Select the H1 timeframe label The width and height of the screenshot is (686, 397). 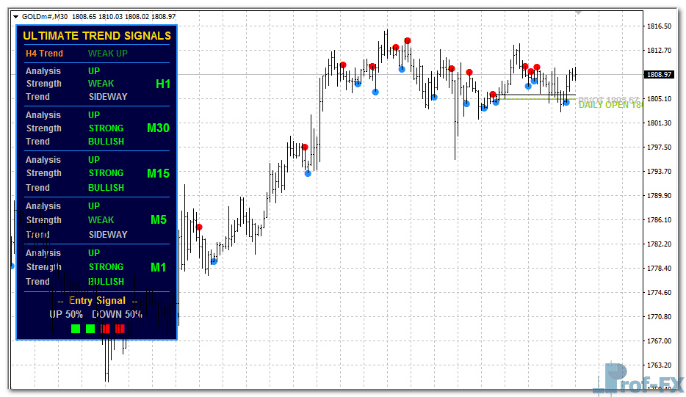pos(162,84)
